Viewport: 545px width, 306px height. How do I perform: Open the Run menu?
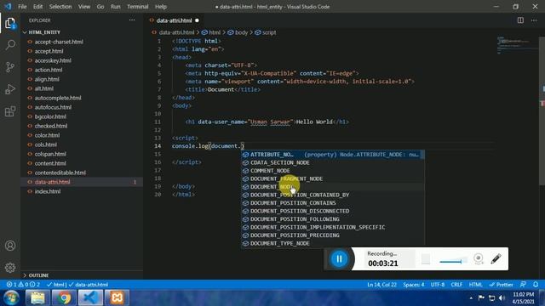[x=116, y=7]
